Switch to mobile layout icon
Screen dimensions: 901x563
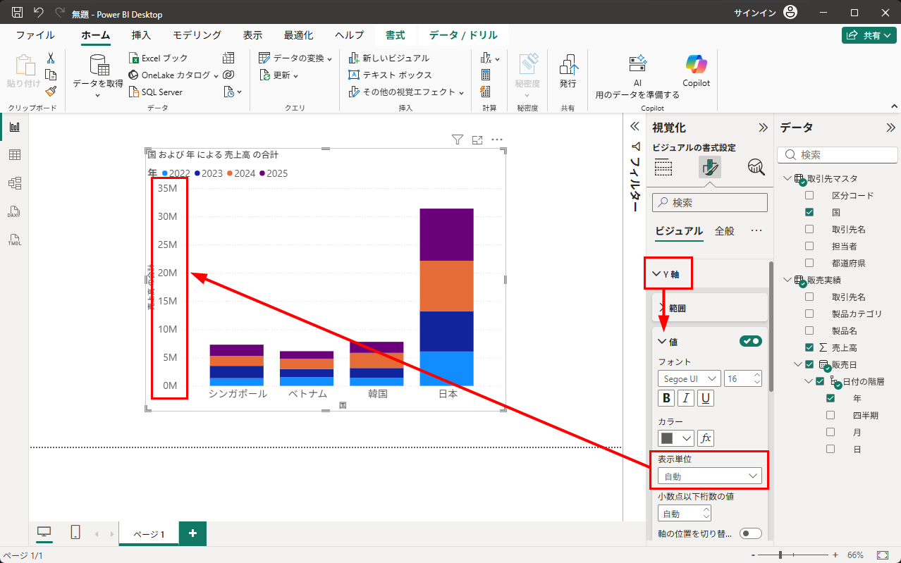[75, 533]
